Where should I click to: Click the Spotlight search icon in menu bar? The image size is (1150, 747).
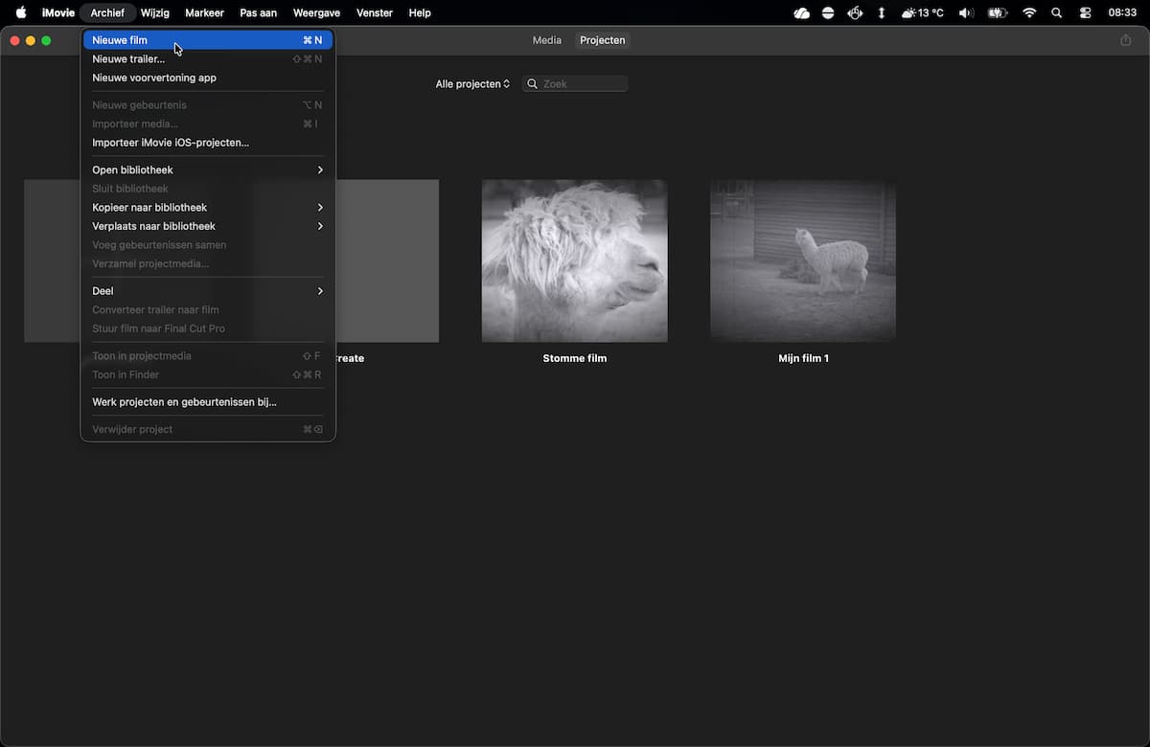tap(1057, 12)
